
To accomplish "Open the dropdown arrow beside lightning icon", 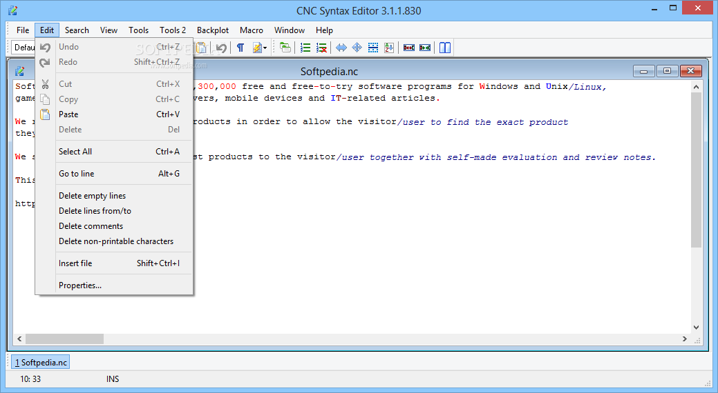I will click(265, 48).
